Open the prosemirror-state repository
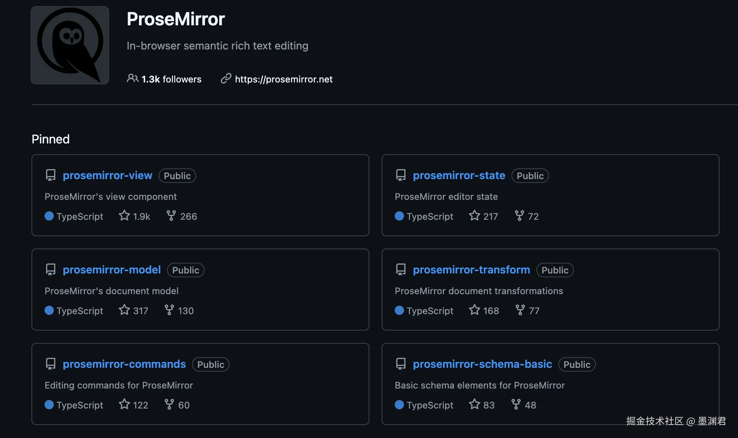 click(459, 175)
